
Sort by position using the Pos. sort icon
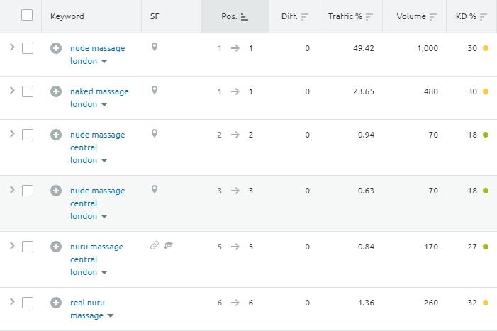point(244,17)
